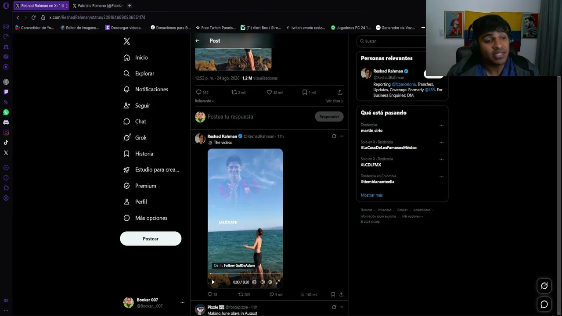This screenshot has width=562, height=316.
Task: Reload the page
Action: click(x=33, y=18)
